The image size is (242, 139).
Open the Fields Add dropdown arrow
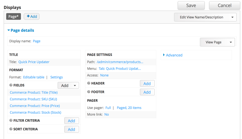(75, 86)
